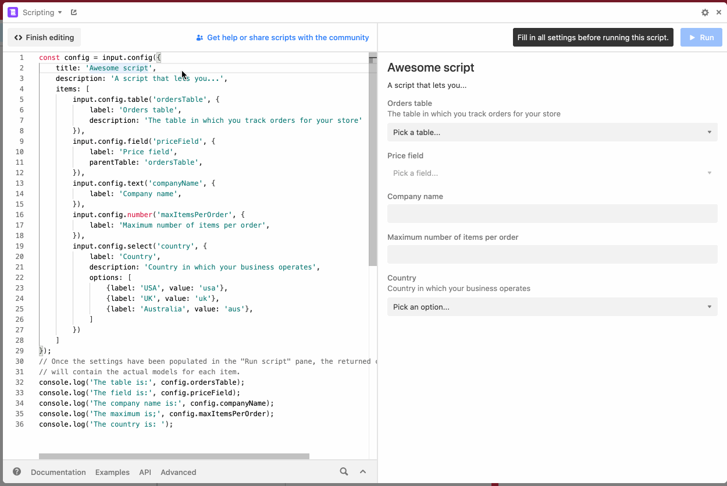This screenshot has width=727, height=486.
Task: Focus the Maximum number of items input
Action: (x=553, y=254)
